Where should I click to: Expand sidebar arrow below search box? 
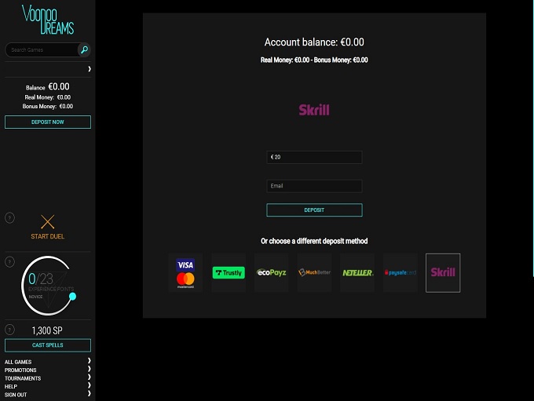[90, 69]
